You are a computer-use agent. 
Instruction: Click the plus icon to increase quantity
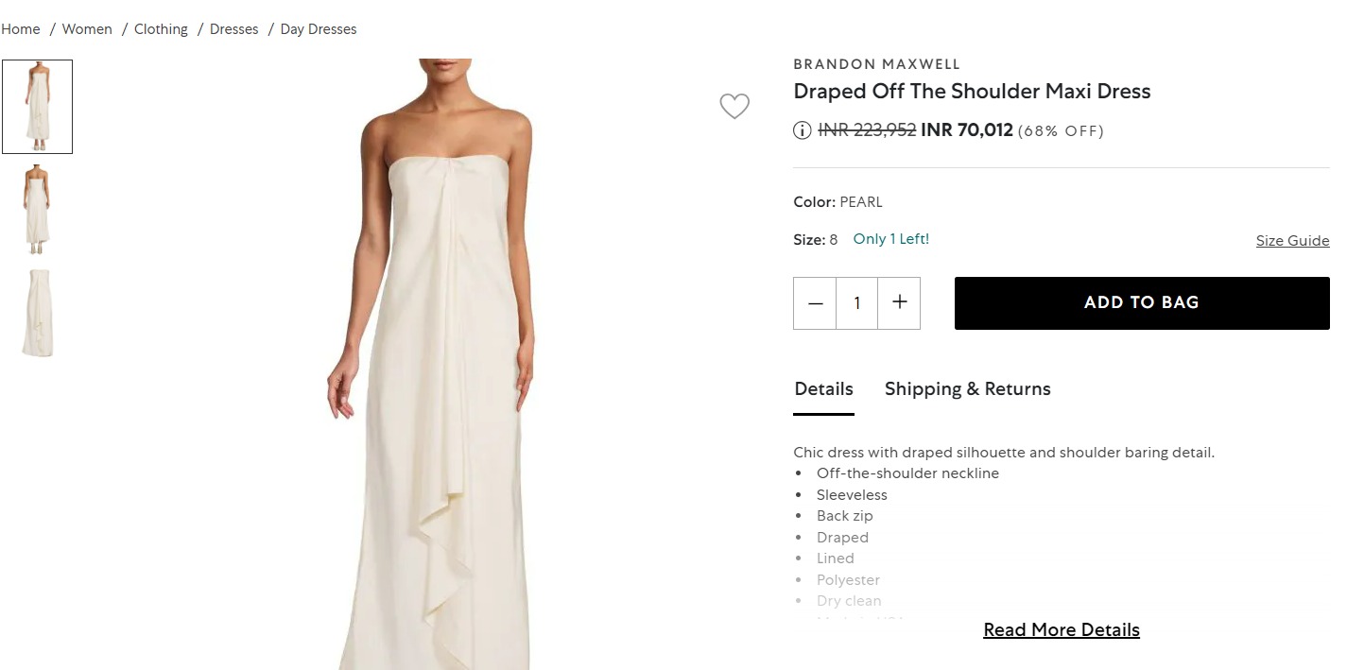point(899,302)
